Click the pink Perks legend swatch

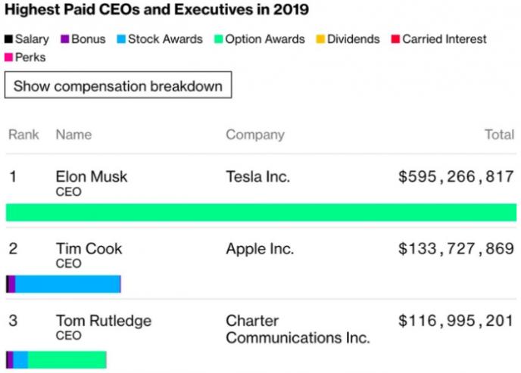tap(8, 58)
